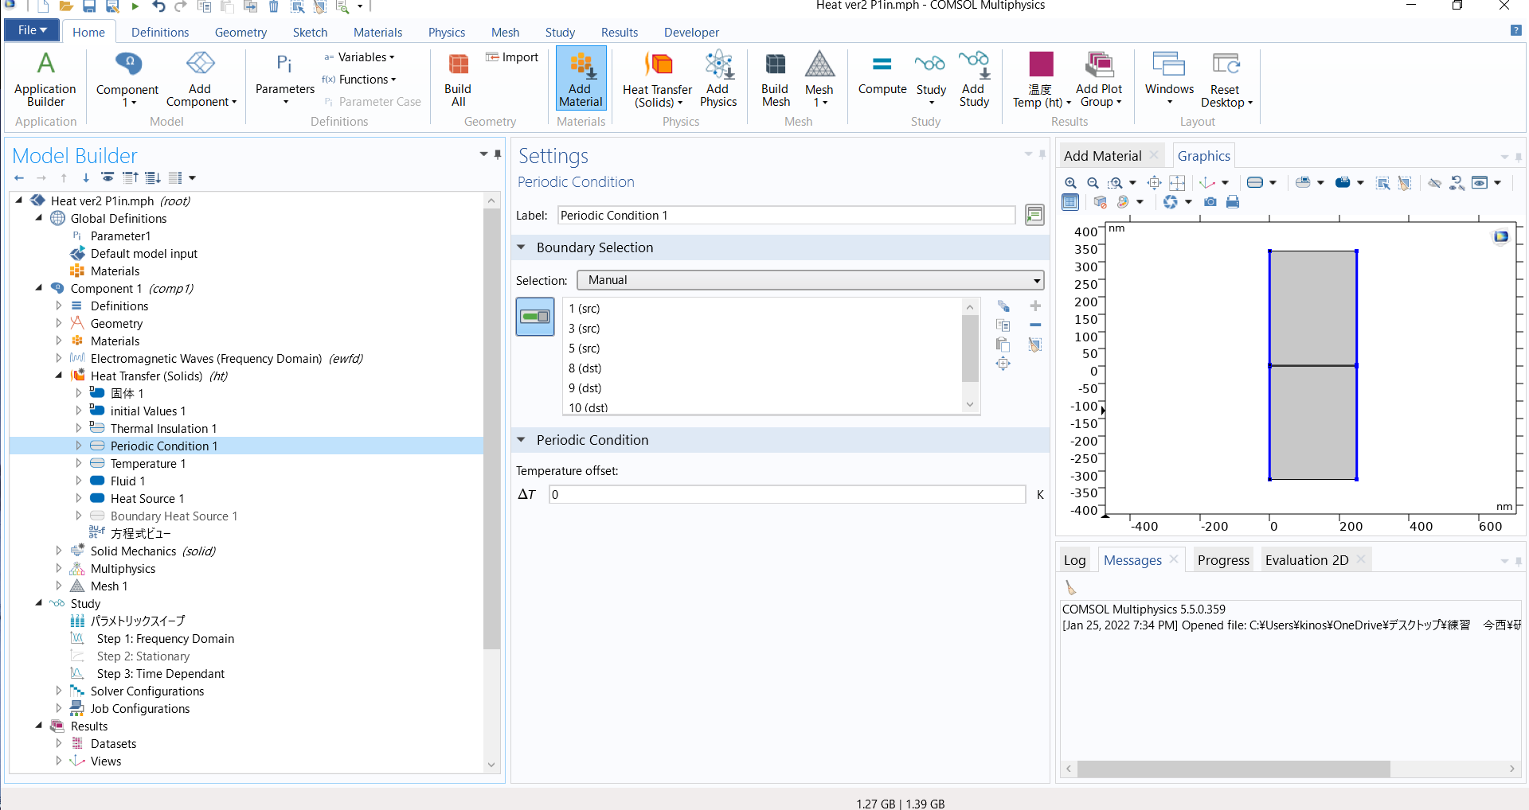
Task: Click the boundary list vertical scrollbar
Action: pyautogui.click(x=970, y=349)
